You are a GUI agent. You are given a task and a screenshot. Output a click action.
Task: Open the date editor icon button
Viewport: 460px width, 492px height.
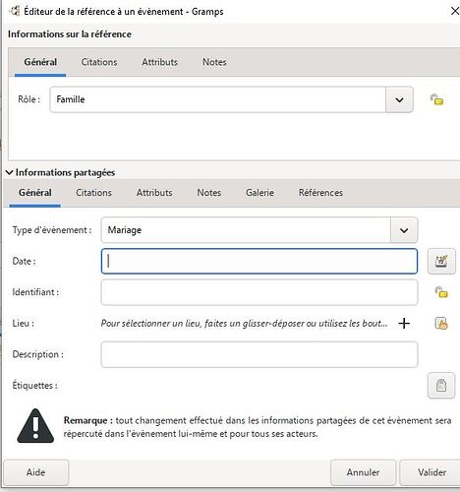click(441, 261)
